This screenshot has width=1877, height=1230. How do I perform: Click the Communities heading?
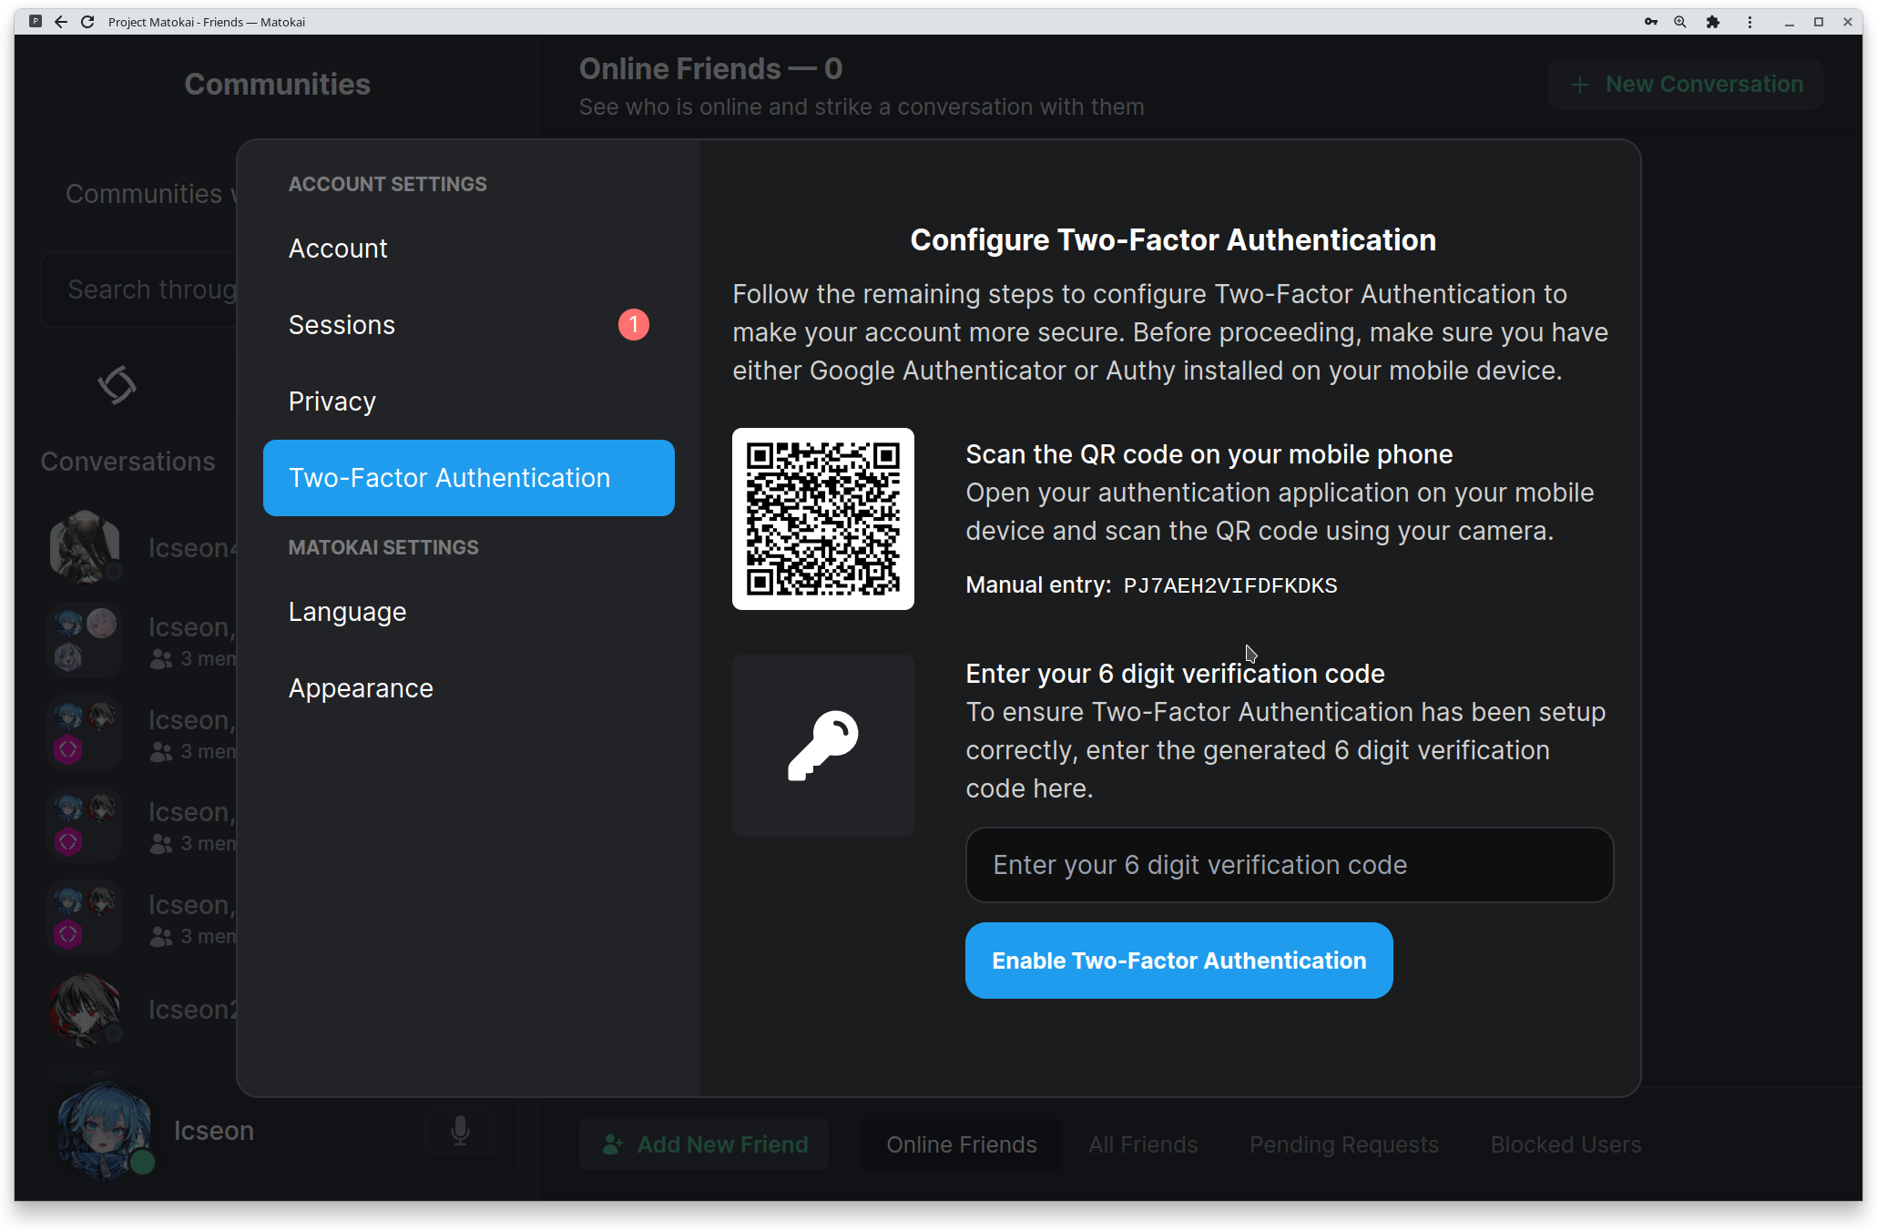[x=277, y=85]
